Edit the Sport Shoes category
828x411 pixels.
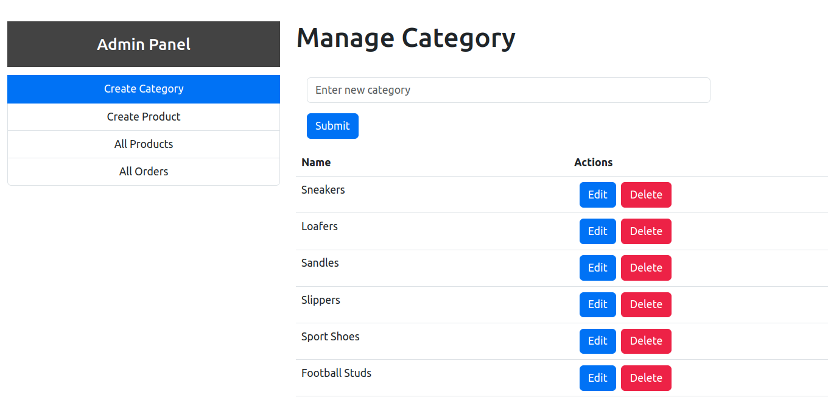tap(597, 341)
